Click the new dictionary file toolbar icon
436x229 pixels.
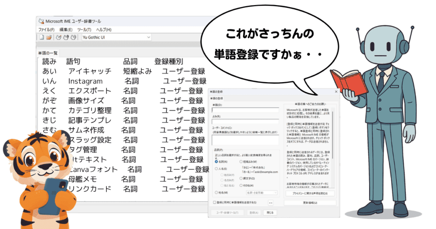(x=42, y=37)
